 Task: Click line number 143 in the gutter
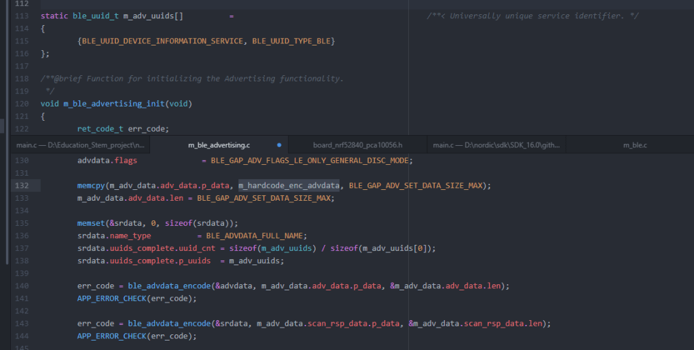click(22, 324)
